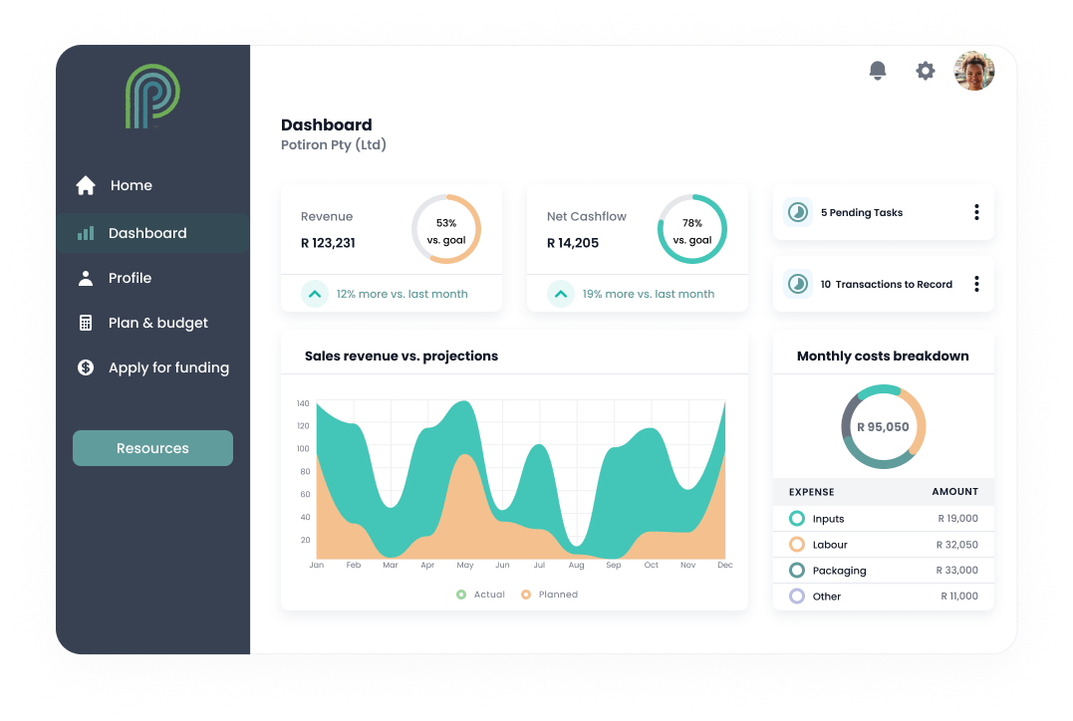The image size is (1073, 721).
Task: Click the Resources button
Action: click(x=151, y=448)
